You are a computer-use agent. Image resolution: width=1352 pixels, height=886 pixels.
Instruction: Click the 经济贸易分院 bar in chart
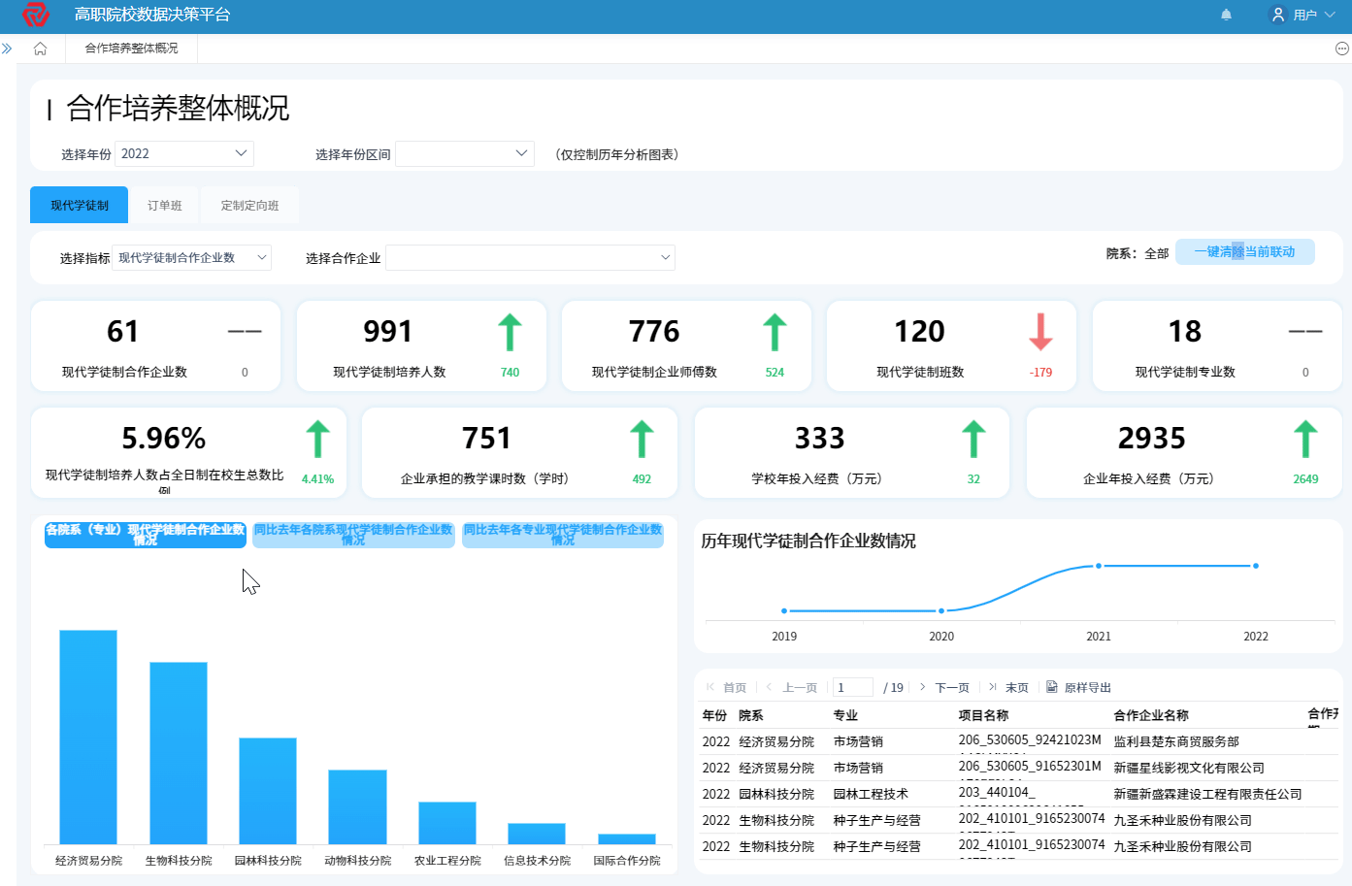88,738
